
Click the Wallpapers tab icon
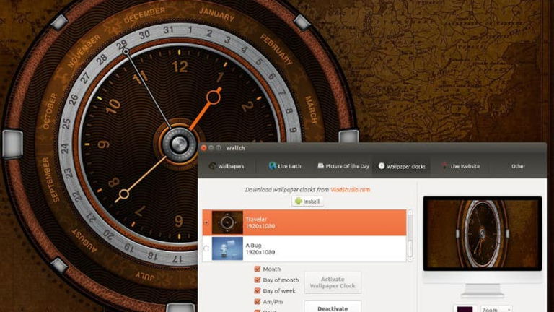pos(213,166)
